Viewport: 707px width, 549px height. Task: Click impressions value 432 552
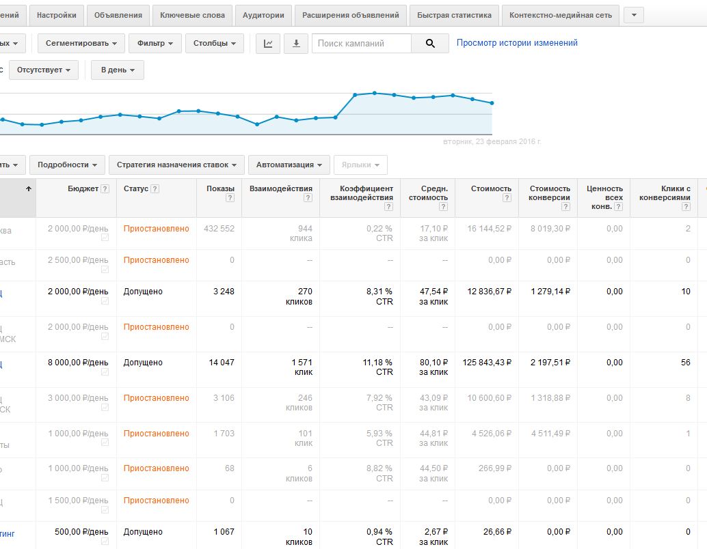tap(219, 229)
